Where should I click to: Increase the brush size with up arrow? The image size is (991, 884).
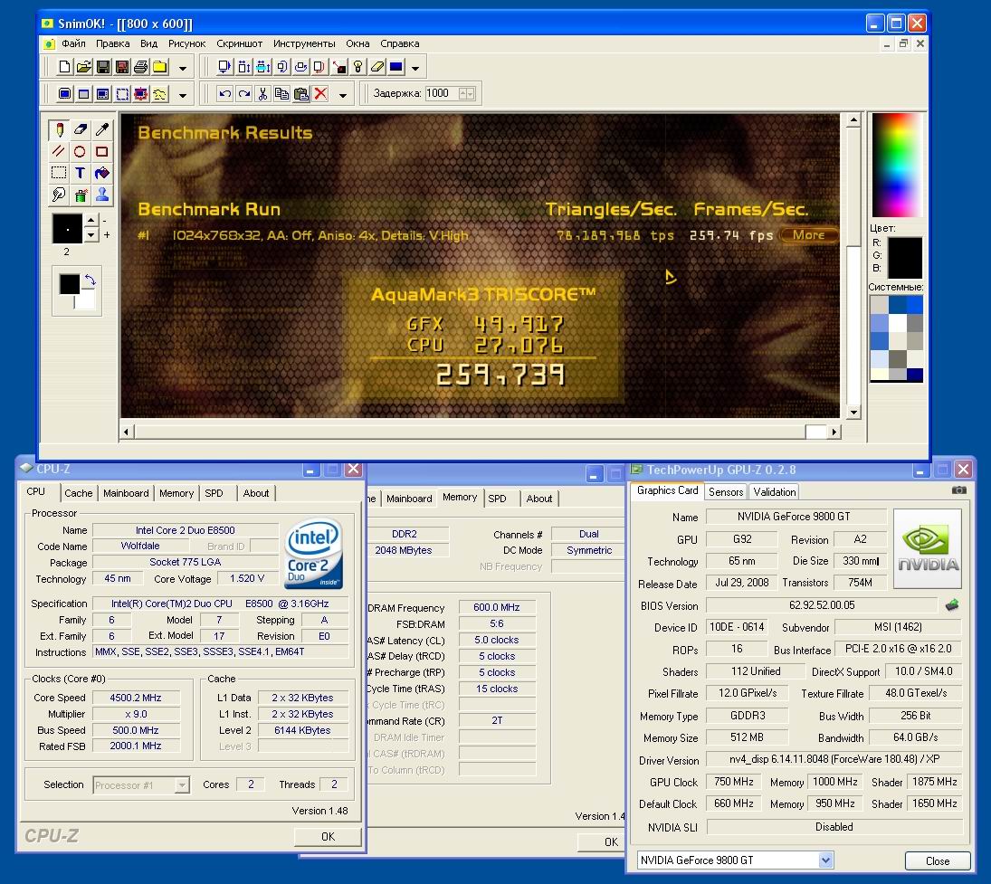point(91,221)
